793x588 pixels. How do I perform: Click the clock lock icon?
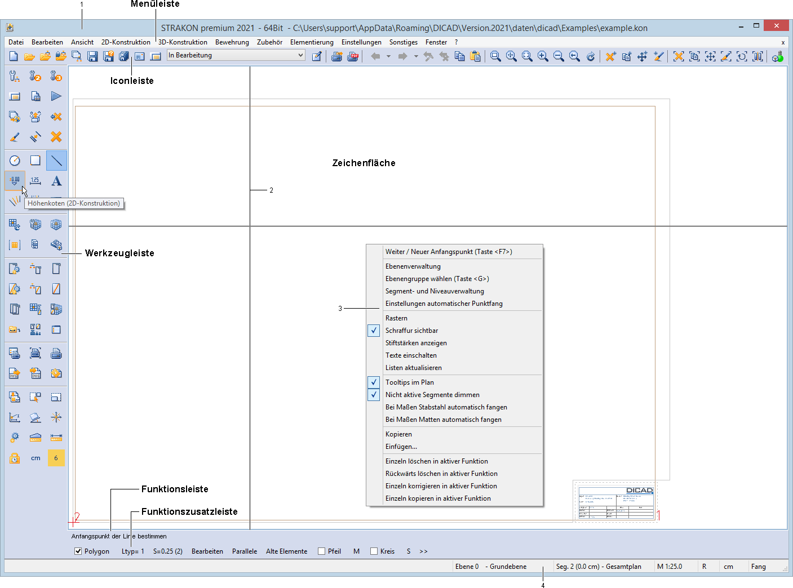(15, 458)
